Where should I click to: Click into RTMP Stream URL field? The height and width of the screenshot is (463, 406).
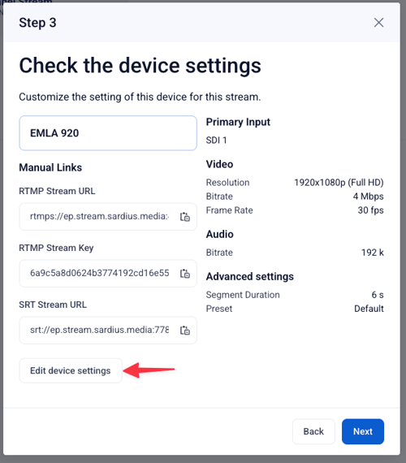pyautogui.click(x=100, y=216)
